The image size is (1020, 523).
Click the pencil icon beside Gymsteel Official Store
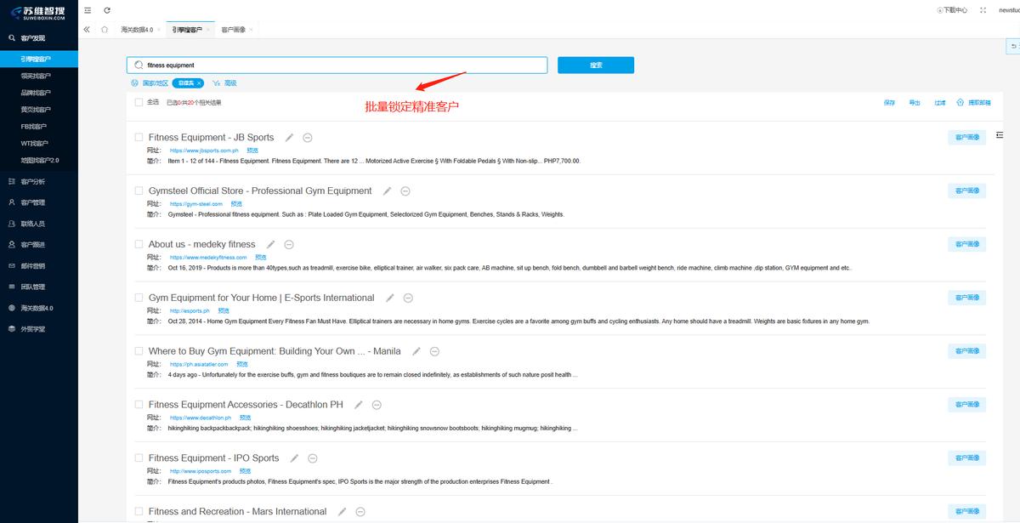click(x=388, y=190)
